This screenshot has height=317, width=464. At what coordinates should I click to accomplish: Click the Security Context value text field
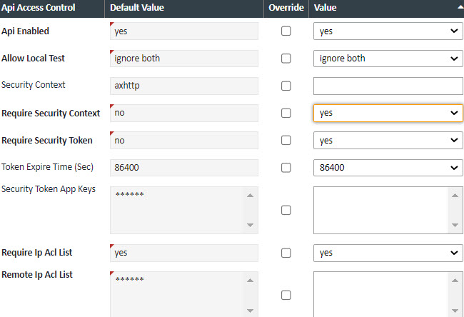[x=388, y=86]
